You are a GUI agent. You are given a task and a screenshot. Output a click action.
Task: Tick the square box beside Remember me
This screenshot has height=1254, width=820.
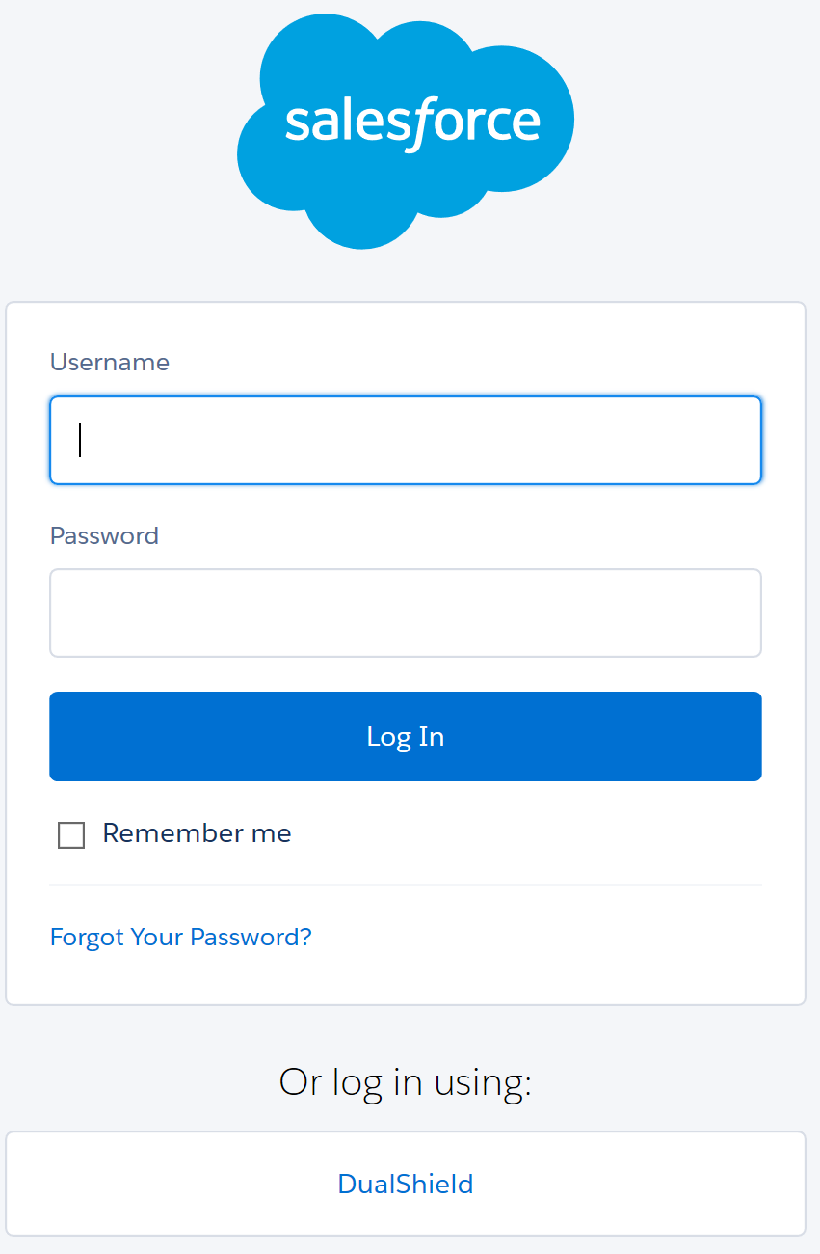(x=71, y=834)
